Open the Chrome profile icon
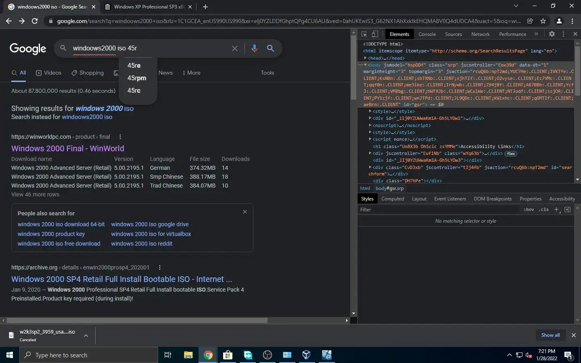Screen dimensions: 581x363 pos(559,21)
